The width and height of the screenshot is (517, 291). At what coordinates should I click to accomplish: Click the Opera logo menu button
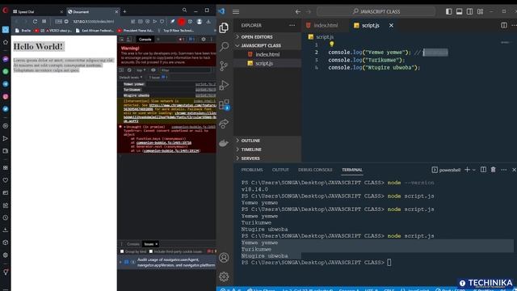[x=6, y=11]
